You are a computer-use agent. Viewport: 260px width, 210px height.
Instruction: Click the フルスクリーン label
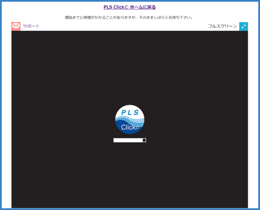click(x=222, y=26)
